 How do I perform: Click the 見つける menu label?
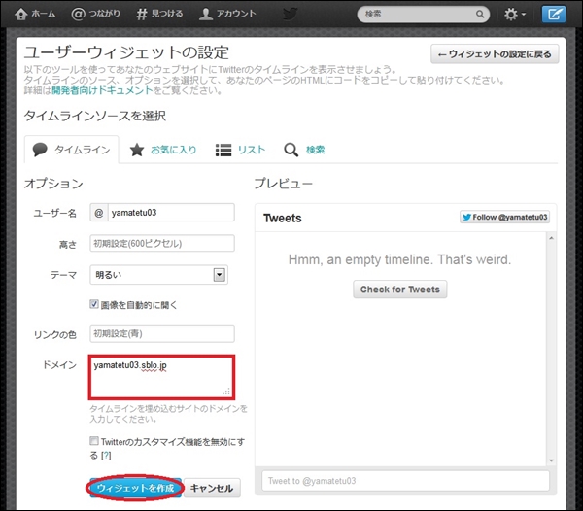pos(167,15)
